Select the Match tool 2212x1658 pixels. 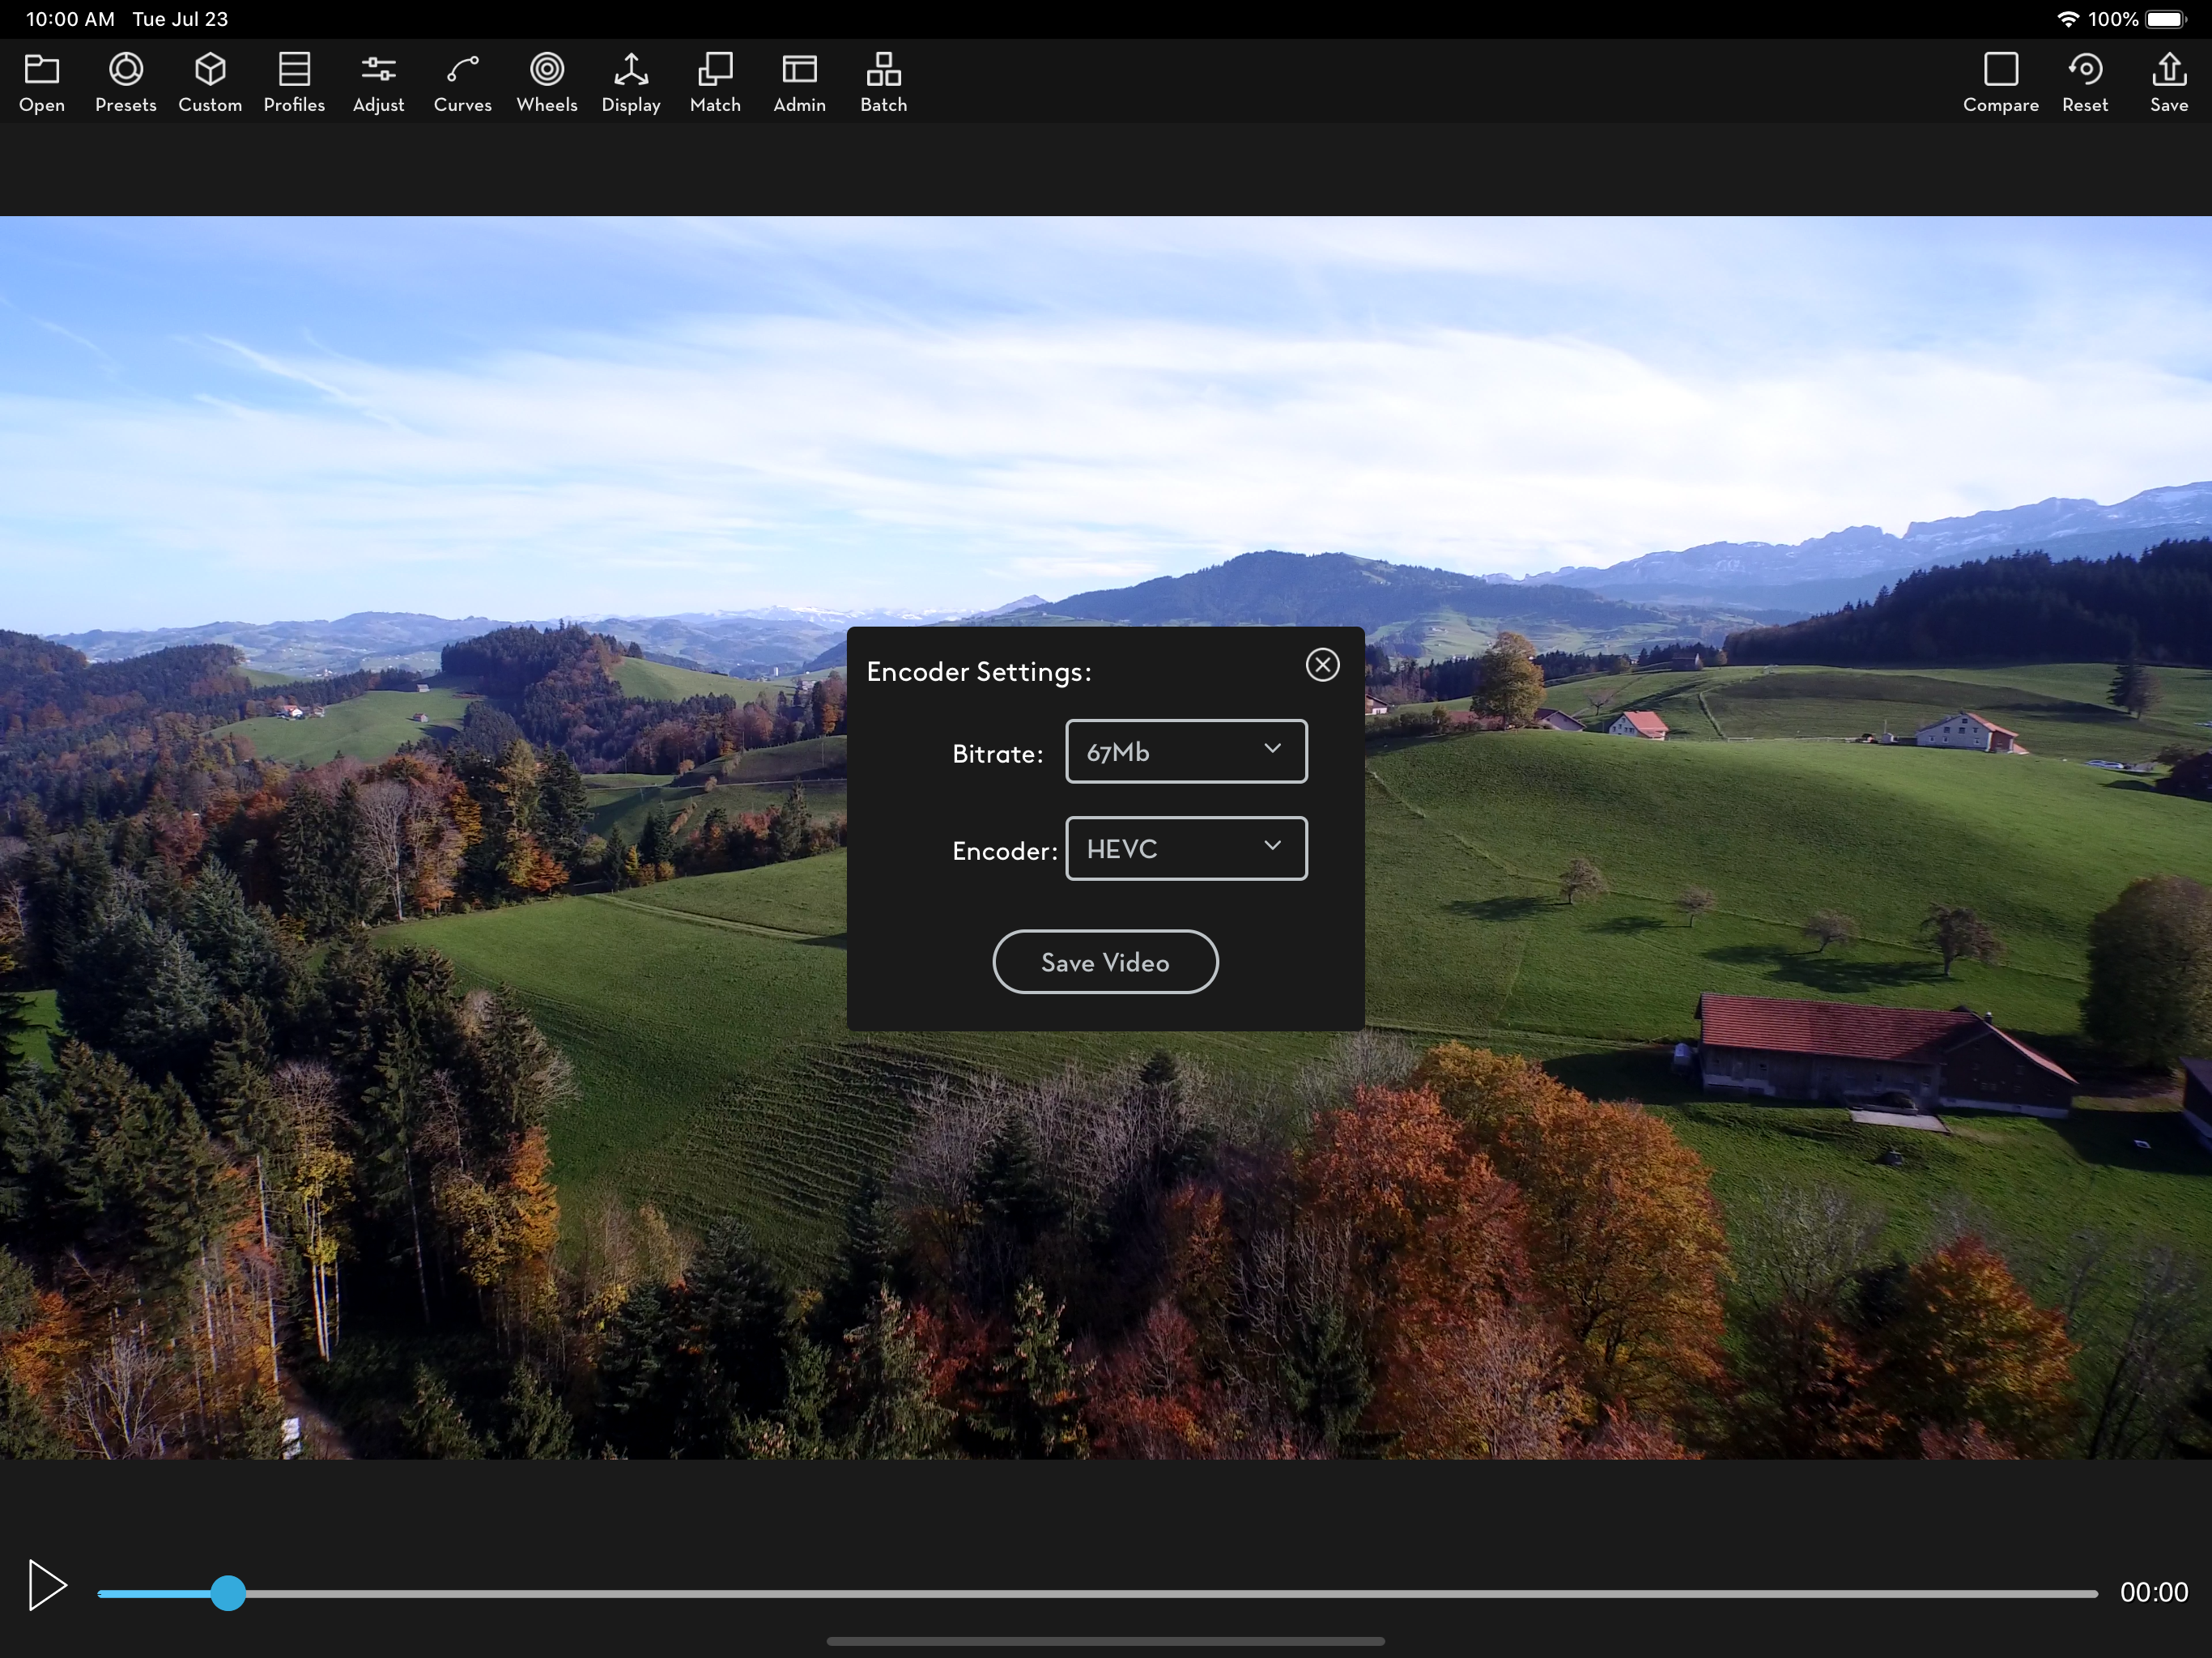pos(715,82)
